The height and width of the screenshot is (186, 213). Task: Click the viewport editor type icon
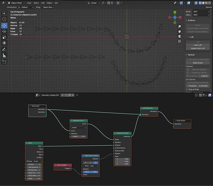click(3, 3)
